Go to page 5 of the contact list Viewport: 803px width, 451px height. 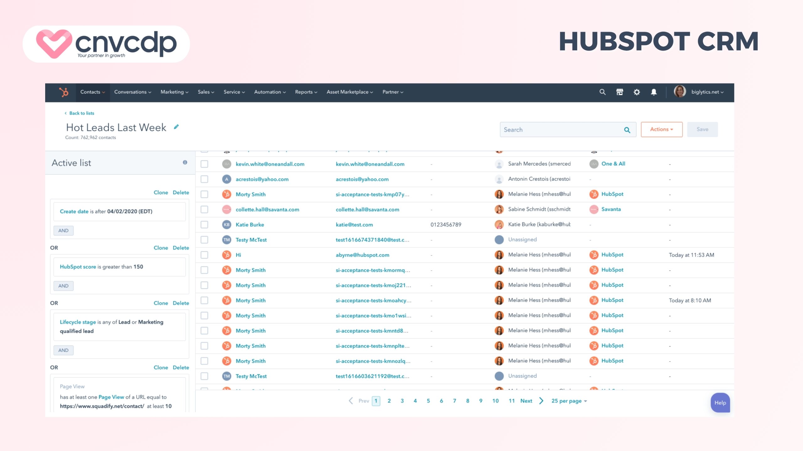[428, 401]
